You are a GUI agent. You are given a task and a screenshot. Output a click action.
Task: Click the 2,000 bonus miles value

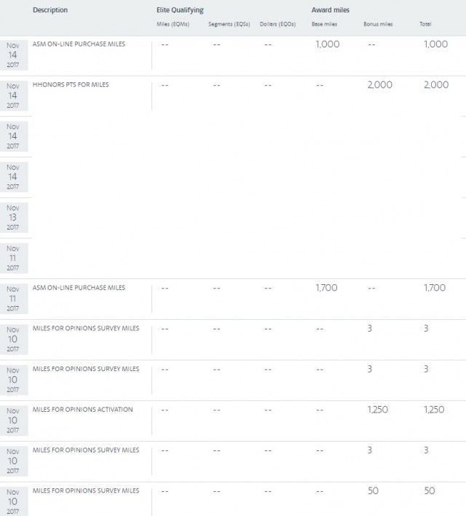(x=379, y=85)
